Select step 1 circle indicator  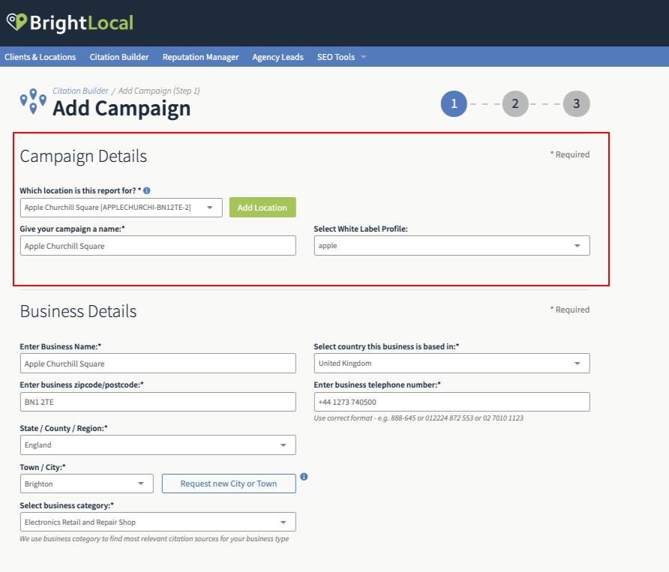tap(454, 103)
